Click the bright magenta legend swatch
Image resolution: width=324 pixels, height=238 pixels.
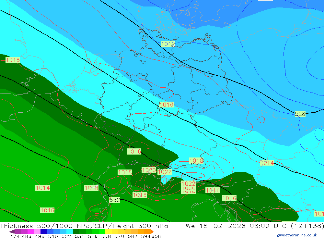31,232
